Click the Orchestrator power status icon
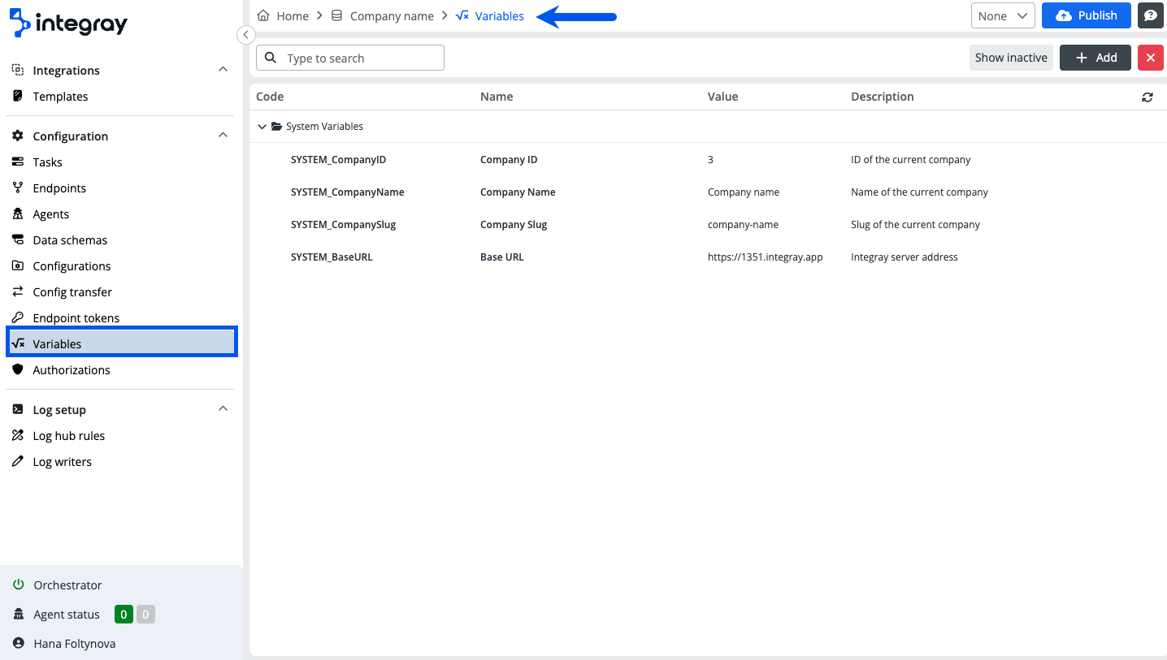1167x660 pixels. [19, 585]
